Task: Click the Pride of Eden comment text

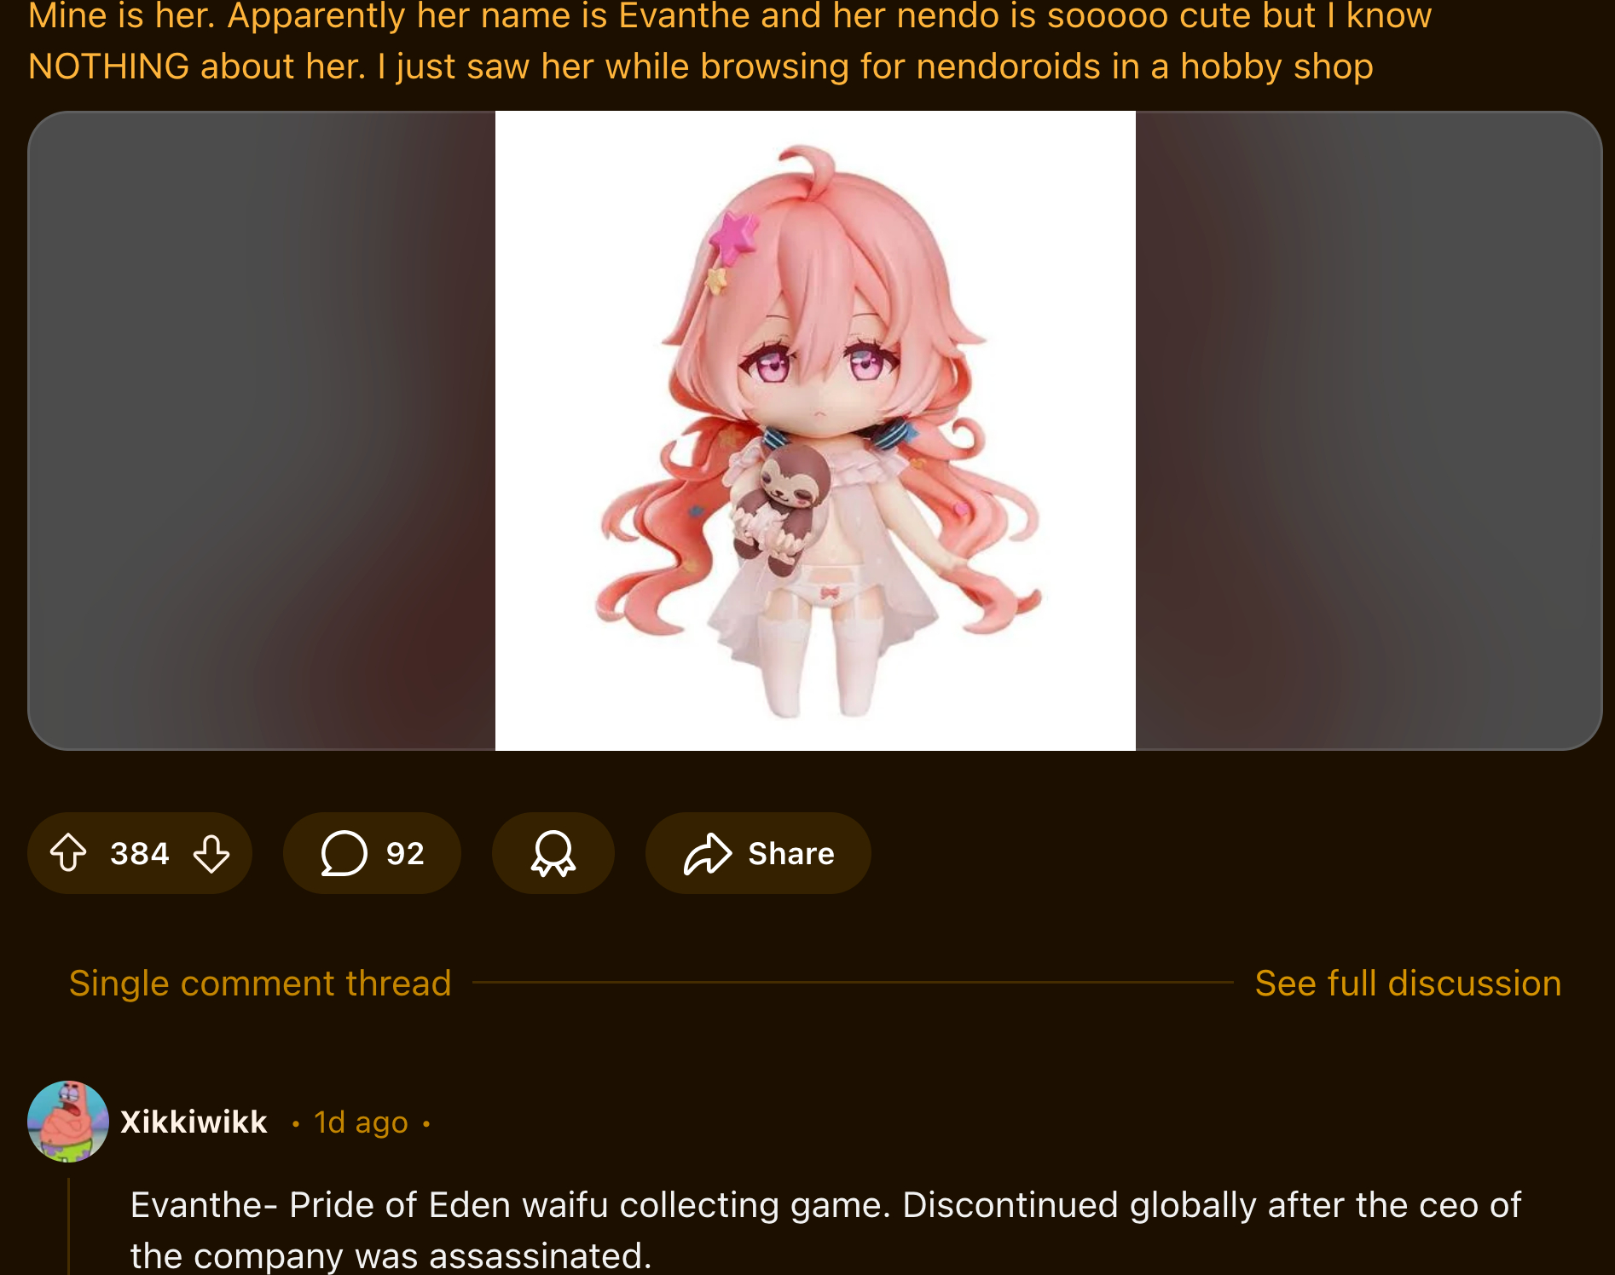Action: click(x=825, y=1230)
